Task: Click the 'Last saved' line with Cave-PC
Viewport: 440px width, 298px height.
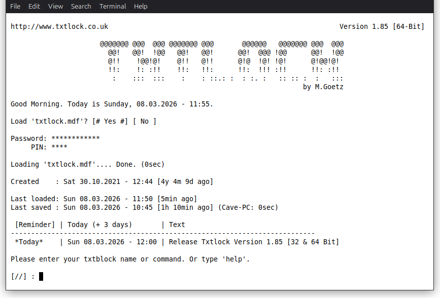Action: (145, 207)
